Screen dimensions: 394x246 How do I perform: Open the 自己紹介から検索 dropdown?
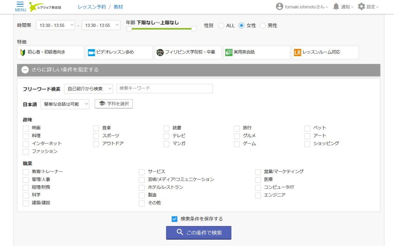[x=88, y=89]
